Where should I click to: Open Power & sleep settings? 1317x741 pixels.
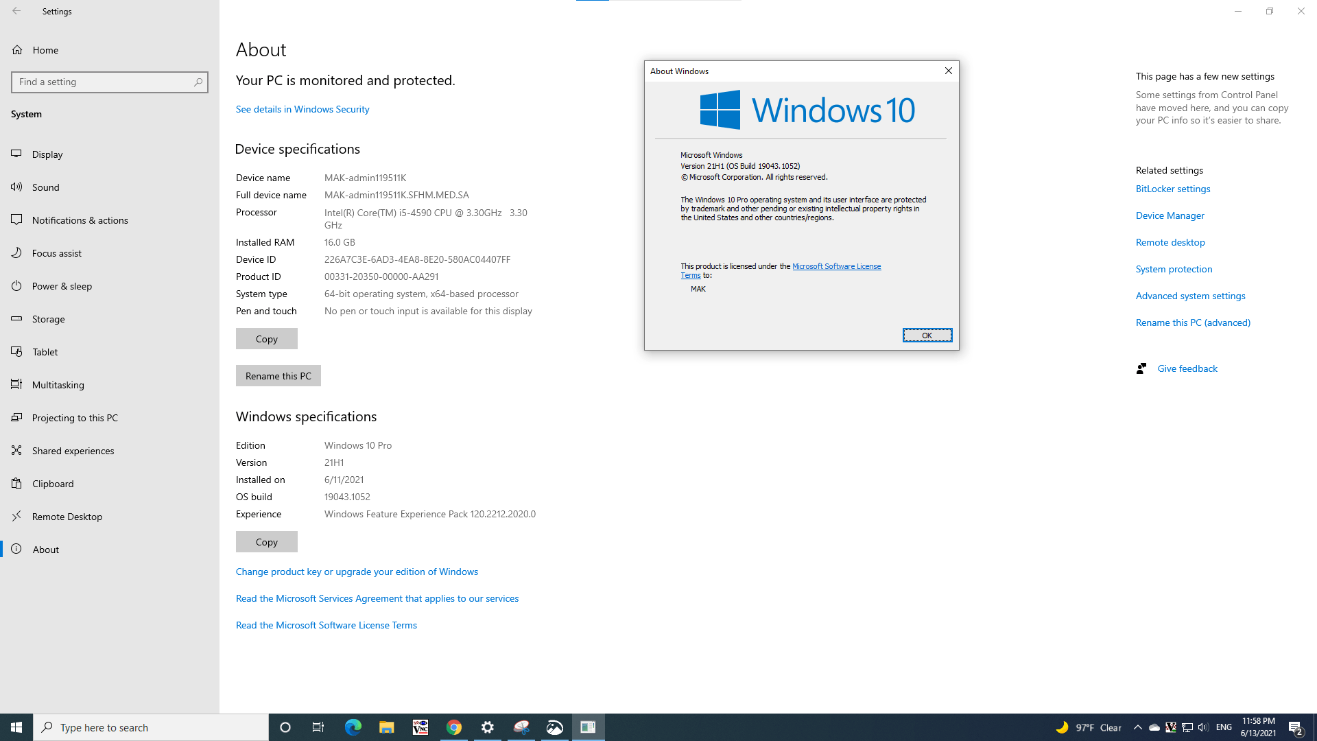110,286
